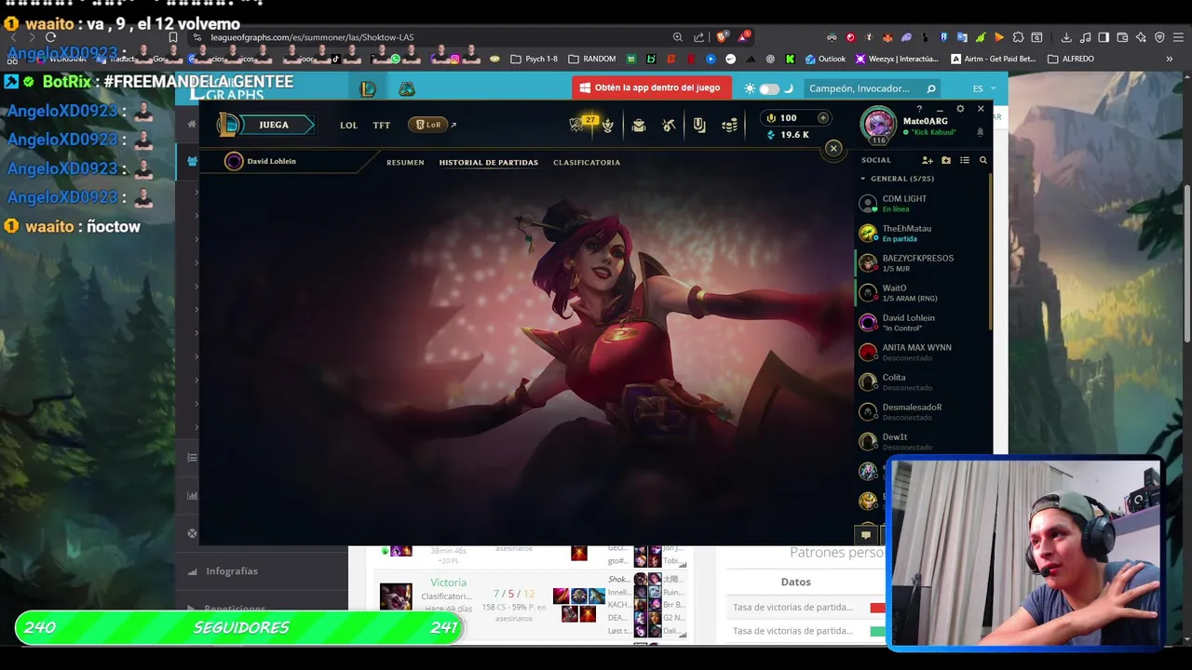The height and width of the screenshot is (670, 1192).
Task: Click the MateOARG profile avatar
Action: [878, 125]
